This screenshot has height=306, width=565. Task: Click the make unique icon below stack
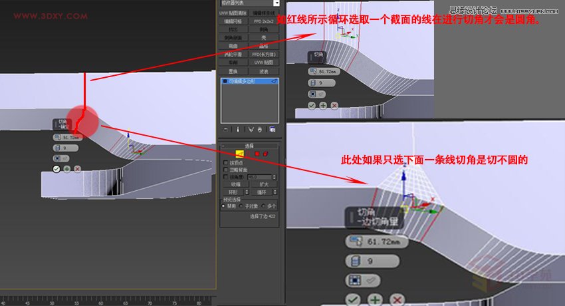point(251,130)
